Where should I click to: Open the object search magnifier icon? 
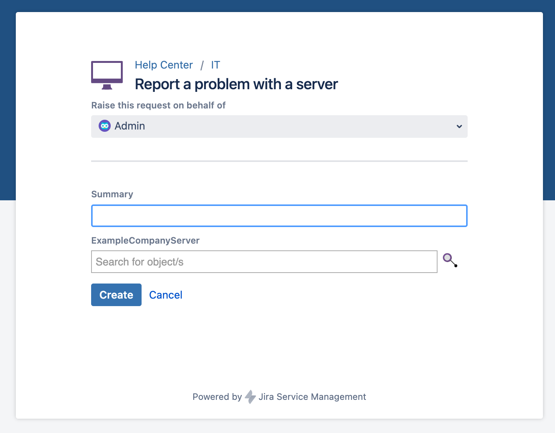coord(450,260)
